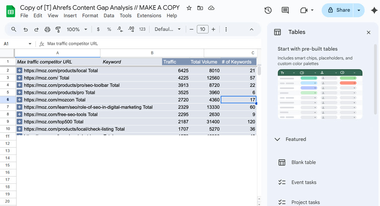Check cloud save status icon
This screenshot has height=206, width=380.
(x=211, y=8)
